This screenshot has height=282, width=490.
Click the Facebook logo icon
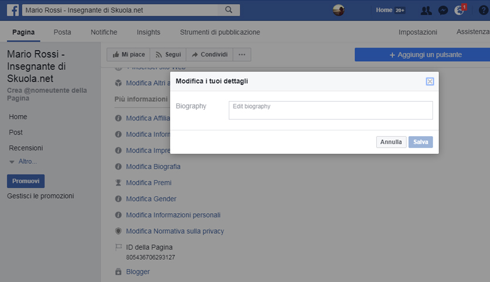[x=12, y=10]
